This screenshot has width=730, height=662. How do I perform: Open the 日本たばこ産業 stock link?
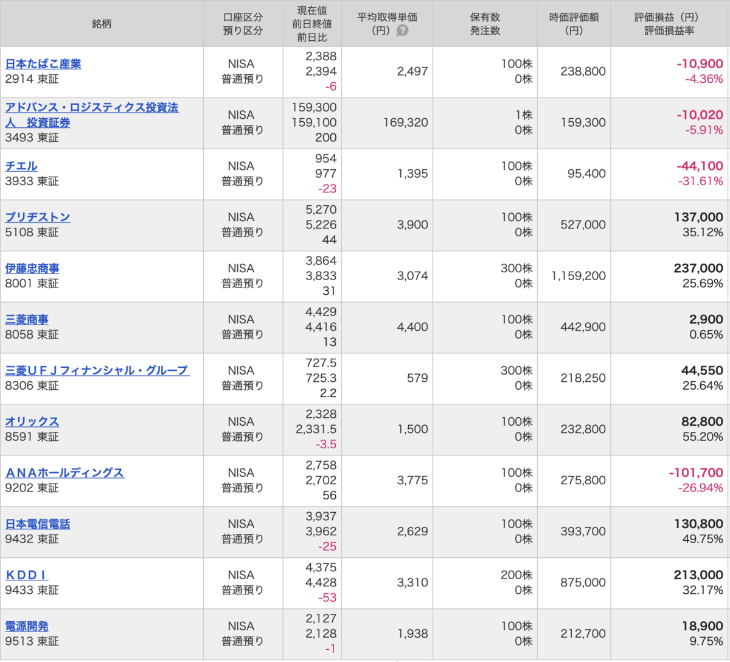point(43,64)
